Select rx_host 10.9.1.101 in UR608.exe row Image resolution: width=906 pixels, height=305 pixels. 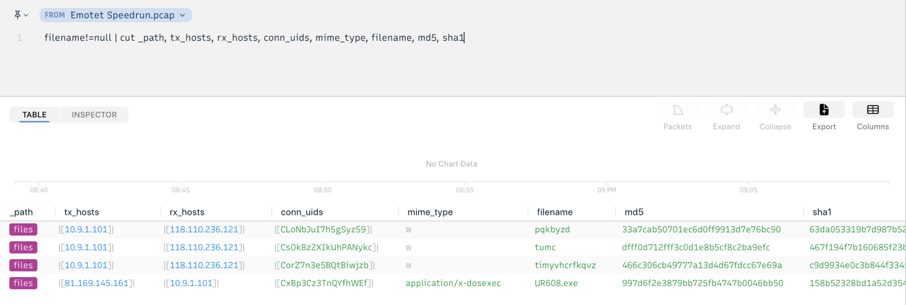pyautogui.click(x=191, y=283)
